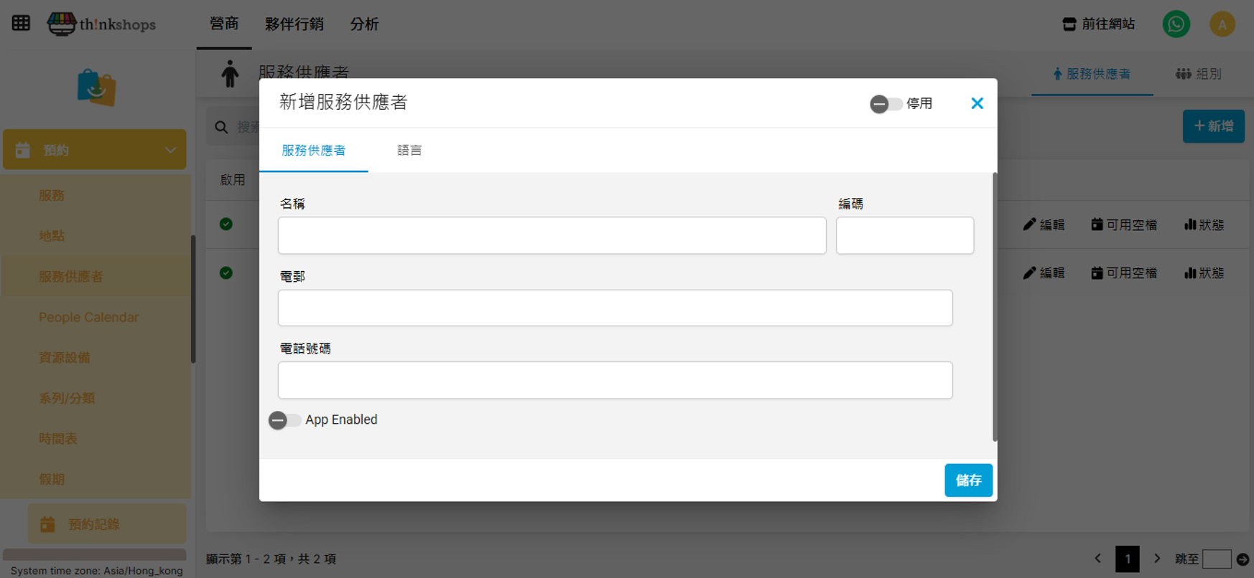Toggle the 停用 switch in dialog header
Image resolution: width=1254 pixels, height=578 pixels.
(886, 104)
